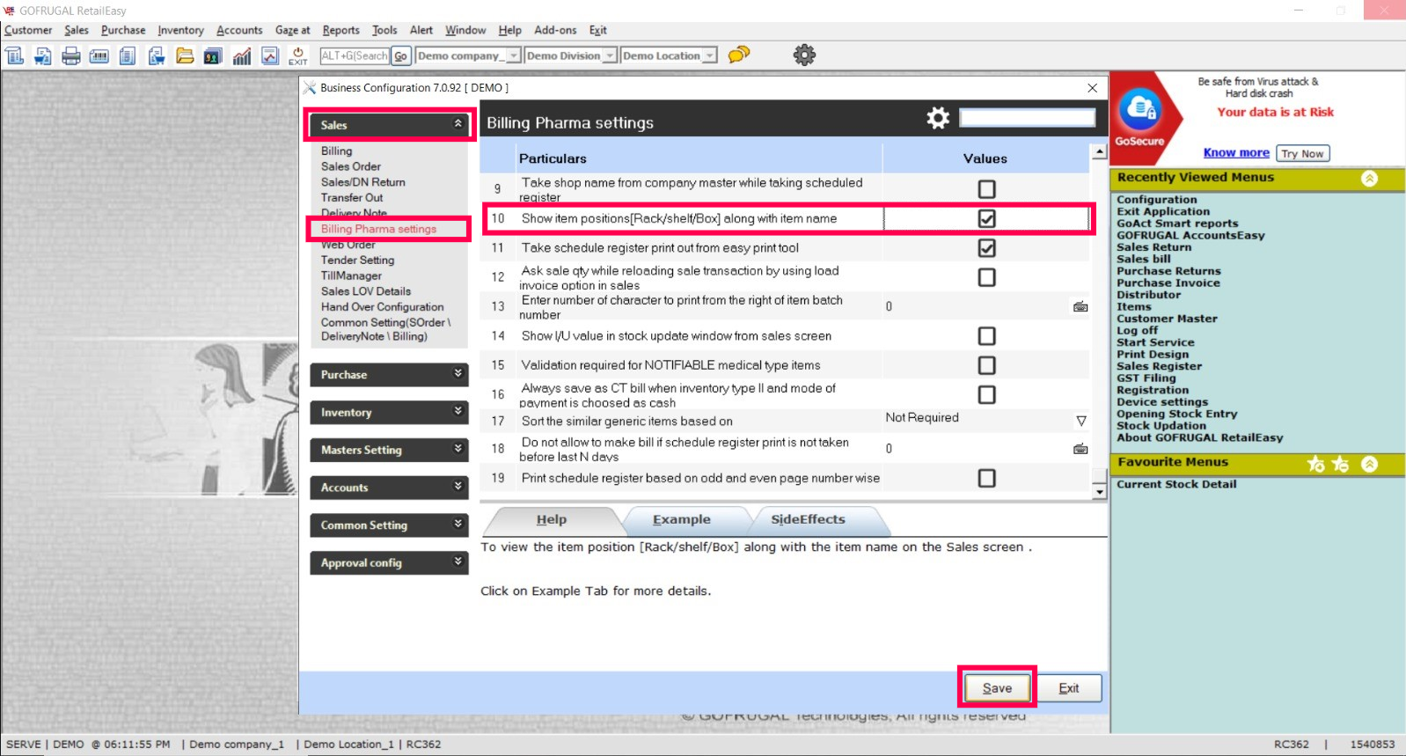1406x756 pixels.
Task: Enable validation for NOTIFIABLE medical items checkbox
Action: 987,365
